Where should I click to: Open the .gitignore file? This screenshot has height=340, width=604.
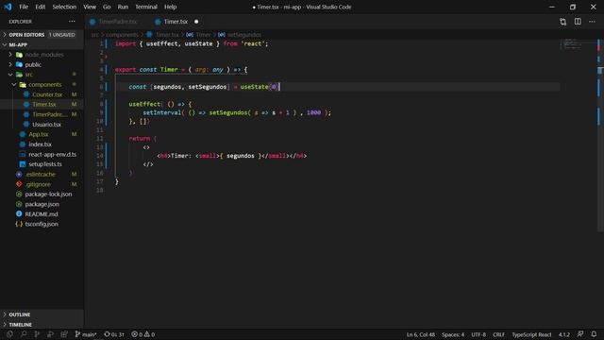(x=42, y=184)
